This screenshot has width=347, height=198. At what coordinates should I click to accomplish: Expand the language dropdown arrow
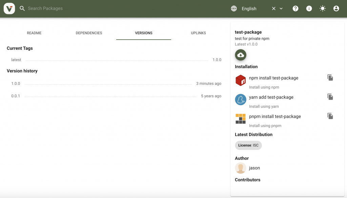pyautogui.click(x=281, y=8)
